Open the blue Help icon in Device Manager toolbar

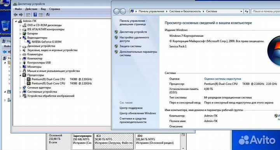coord(35,15)
